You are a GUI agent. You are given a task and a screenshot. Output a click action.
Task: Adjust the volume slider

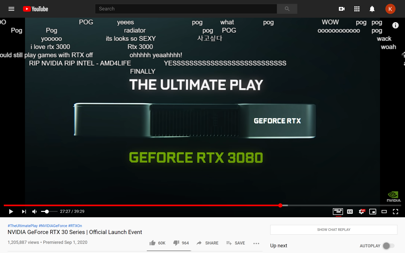pos(49,212)
